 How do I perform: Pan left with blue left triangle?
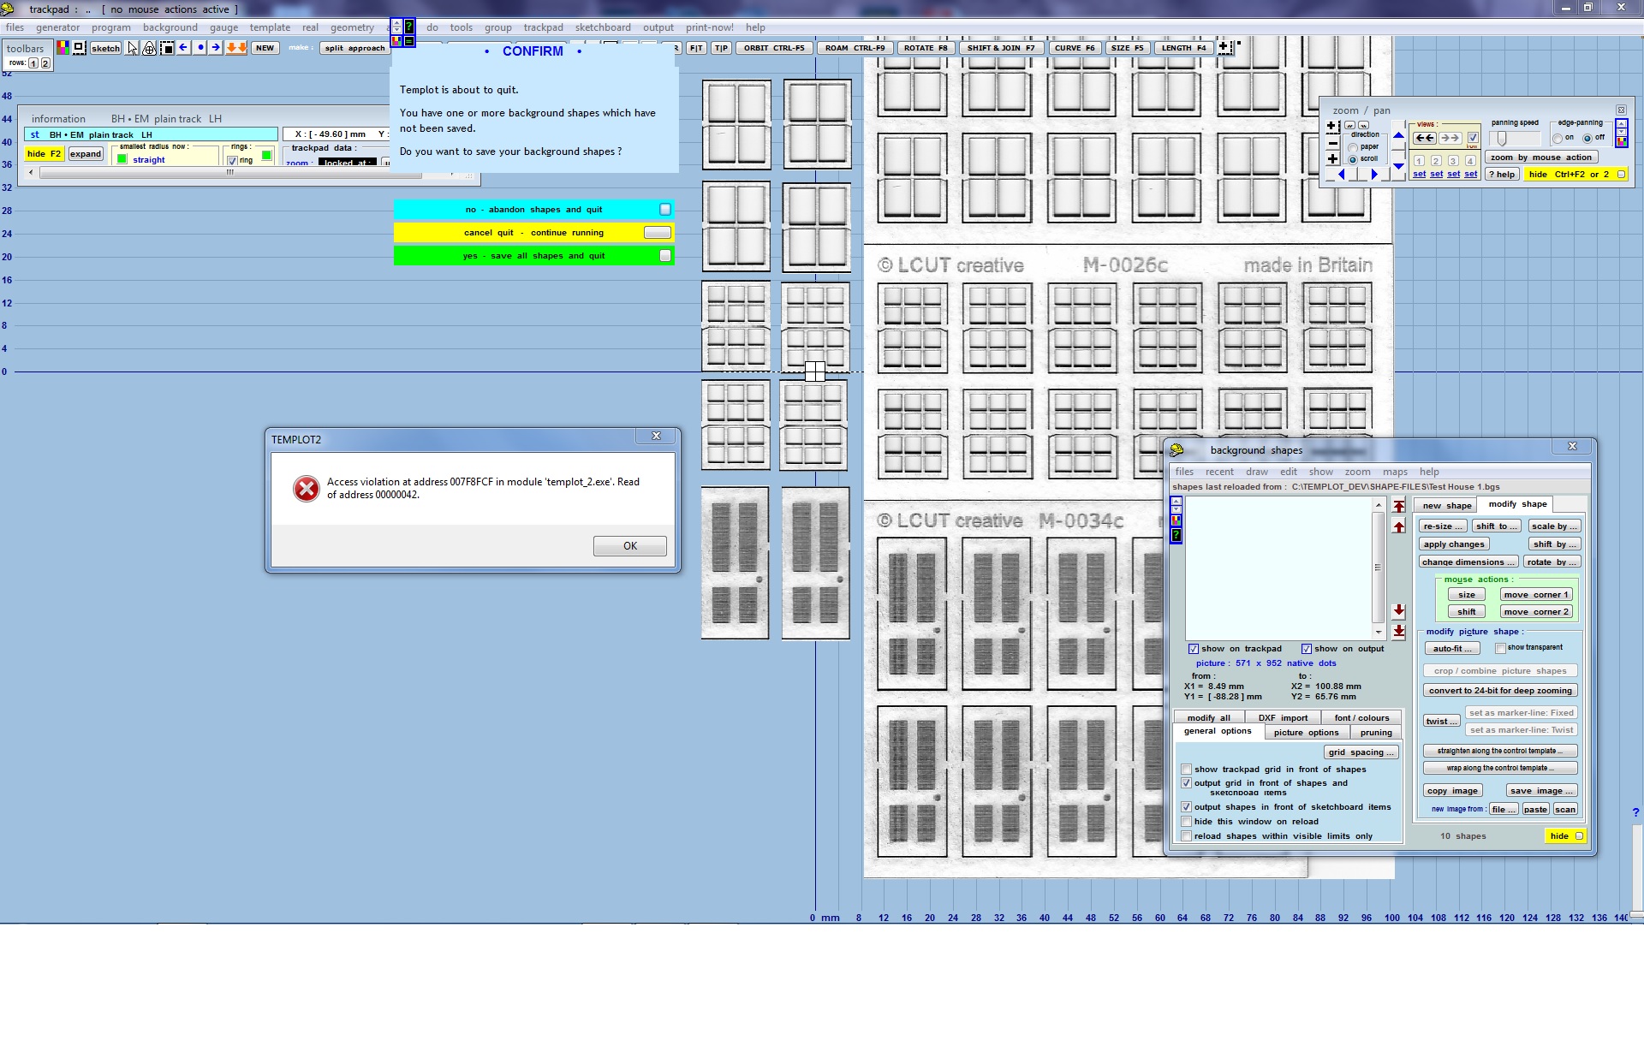tap(1342, 175)
